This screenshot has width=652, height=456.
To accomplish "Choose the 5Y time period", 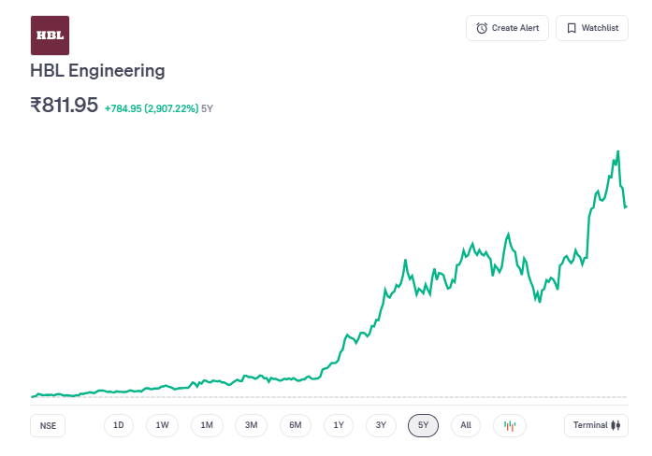I will click(423, 425).
